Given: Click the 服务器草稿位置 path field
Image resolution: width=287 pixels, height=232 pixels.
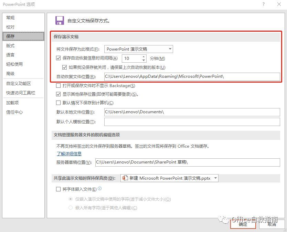Looking at the screenshot, I should (188, 162).
